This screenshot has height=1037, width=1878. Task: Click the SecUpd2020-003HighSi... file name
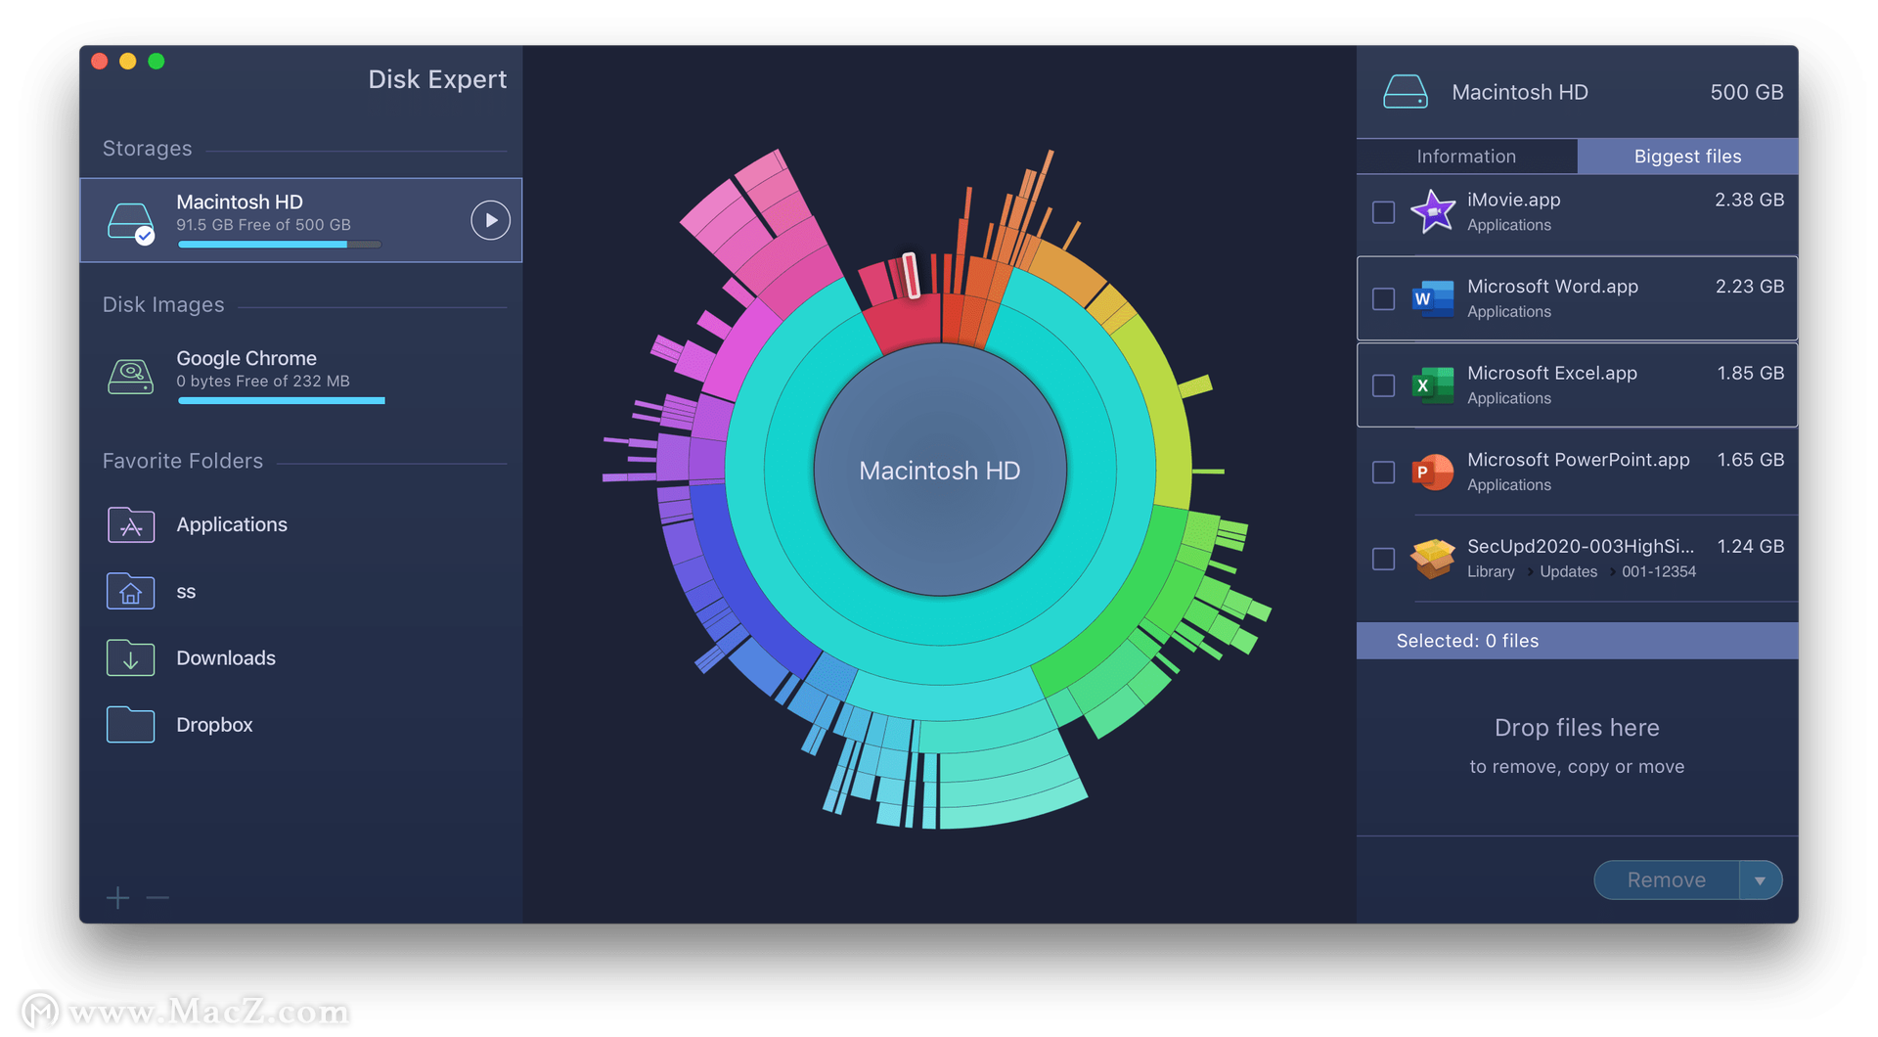[x=1581, y=546]
